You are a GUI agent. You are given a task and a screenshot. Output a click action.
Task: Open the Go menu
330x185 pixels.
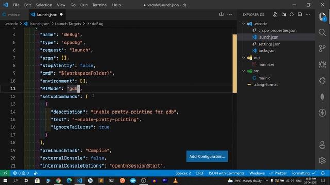point(73,5)
